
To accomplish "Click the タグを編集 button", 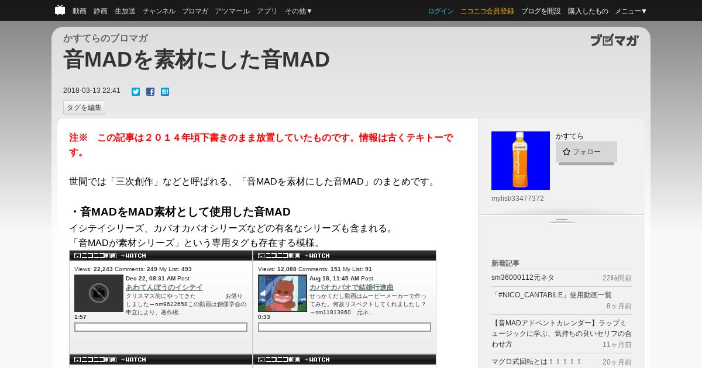I will tap(84, 107).
